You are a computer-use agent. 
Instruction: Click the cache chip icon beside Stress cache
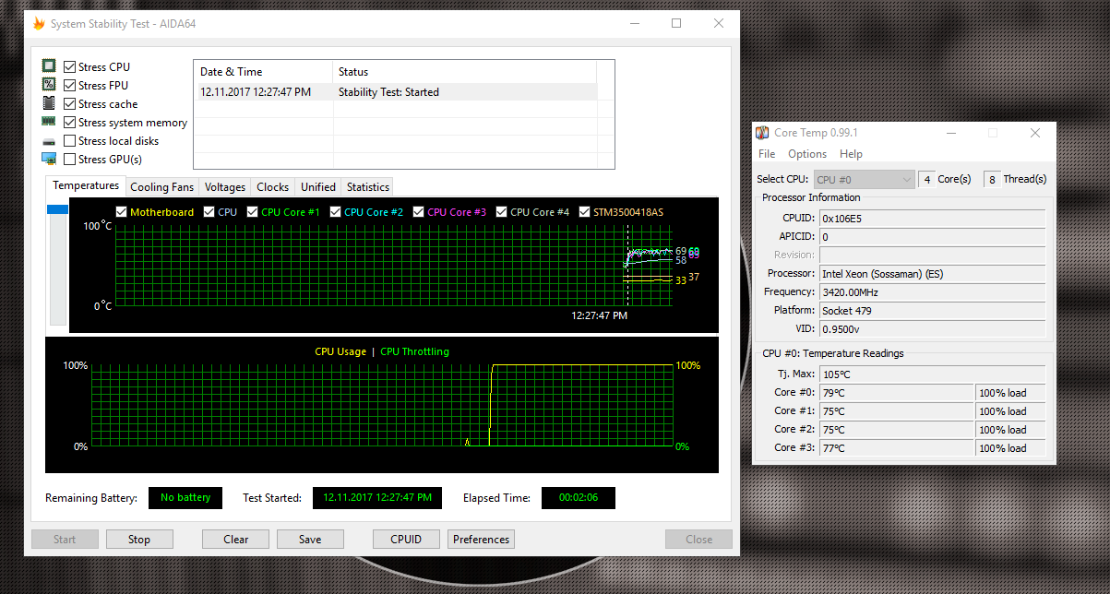[49, 103]
